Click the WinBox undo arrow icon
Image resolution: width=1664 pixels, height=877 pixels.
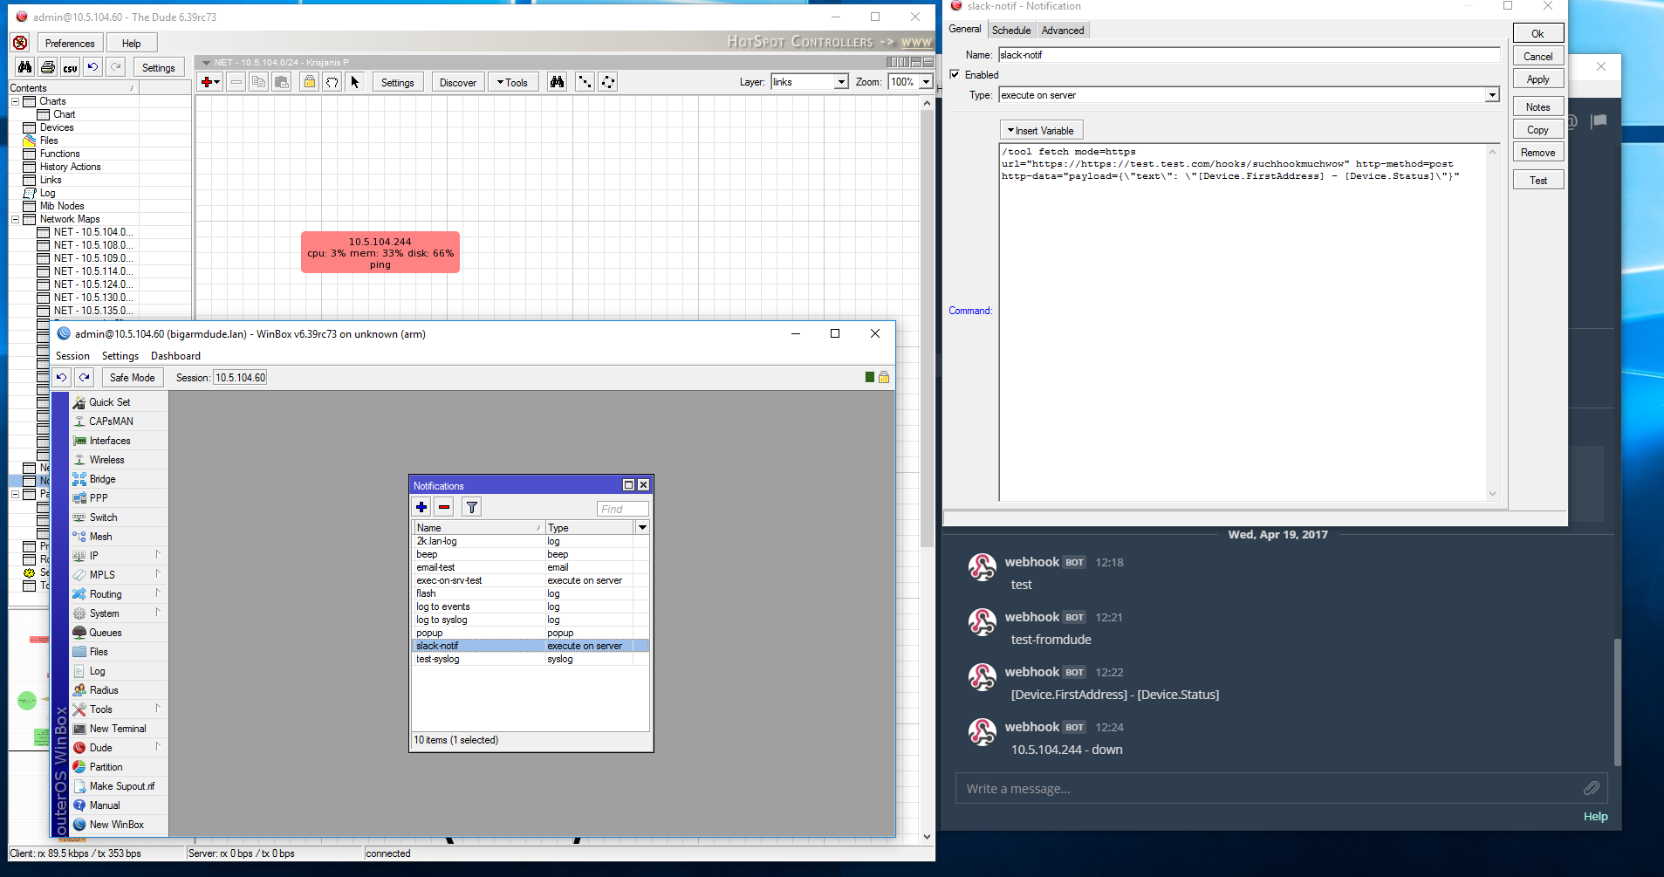61,377
